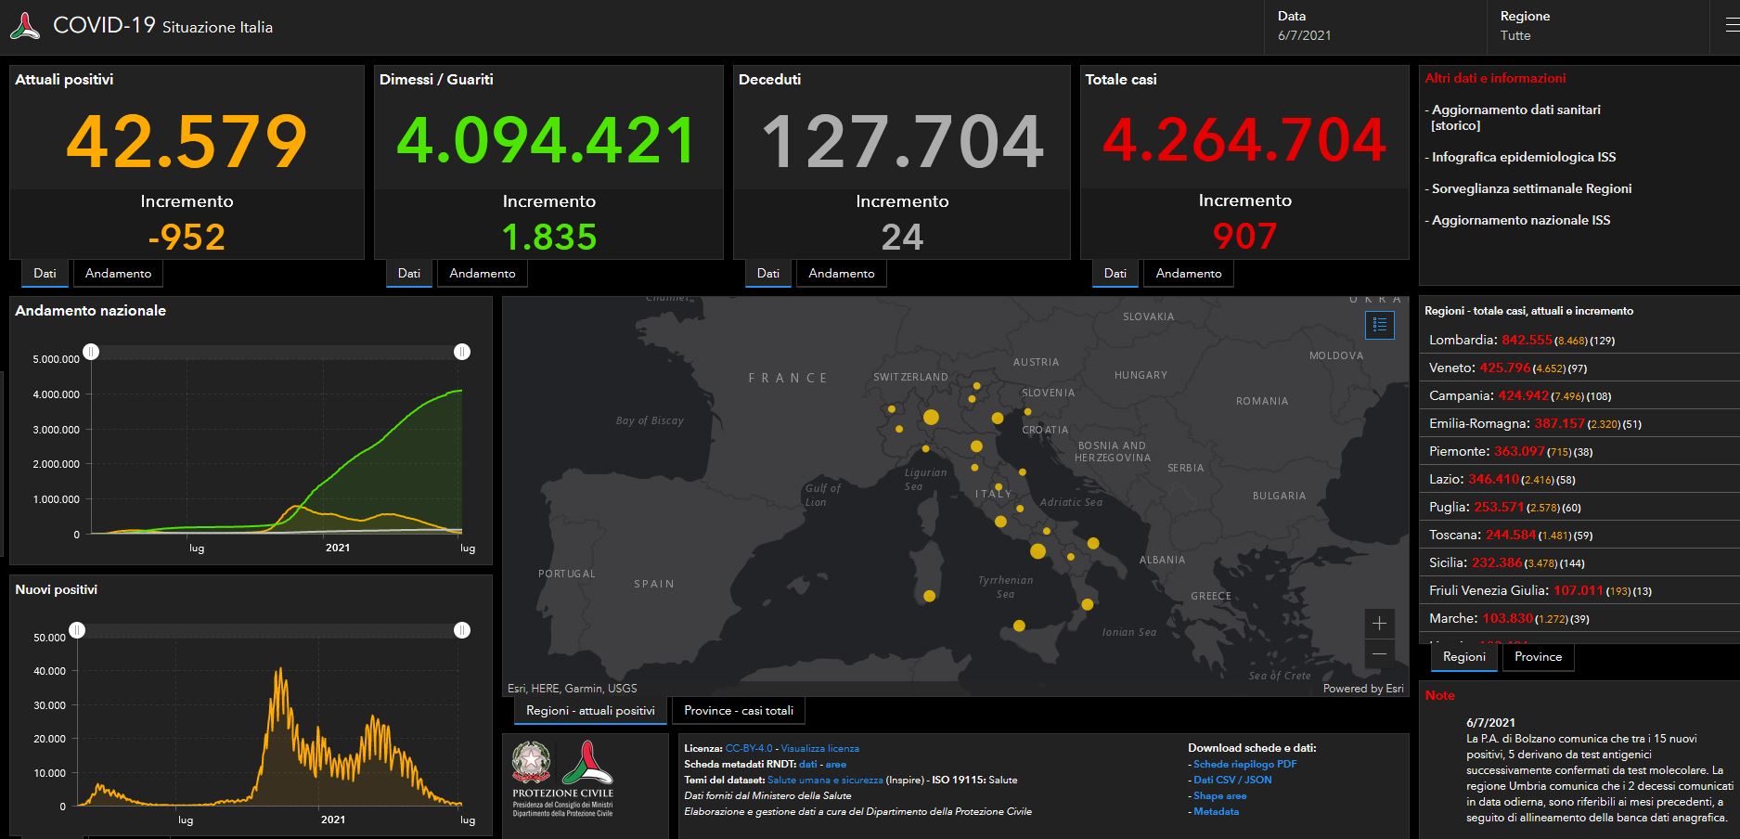Switch Totale casi panel to Andamento
The image size is (1740, 839).
1188,274
